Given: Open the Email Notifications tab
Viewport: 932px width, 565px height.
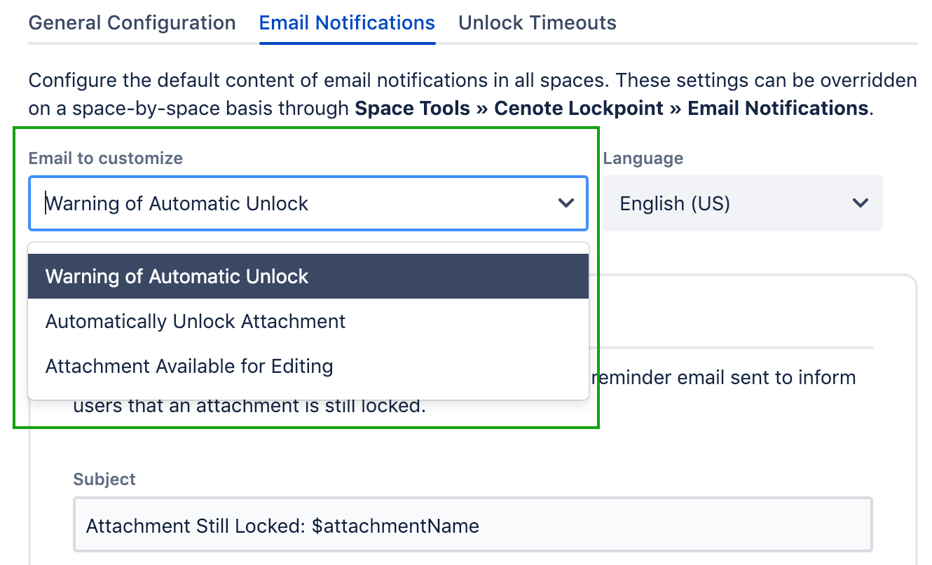Looking at the screenshot, I should point(347,23).
